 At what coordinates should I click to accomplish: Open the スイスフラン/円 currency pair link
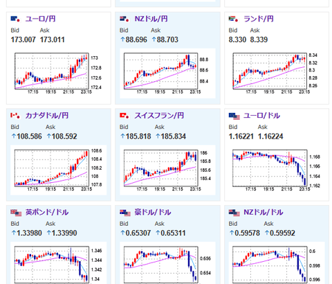(x=159, y=116)
